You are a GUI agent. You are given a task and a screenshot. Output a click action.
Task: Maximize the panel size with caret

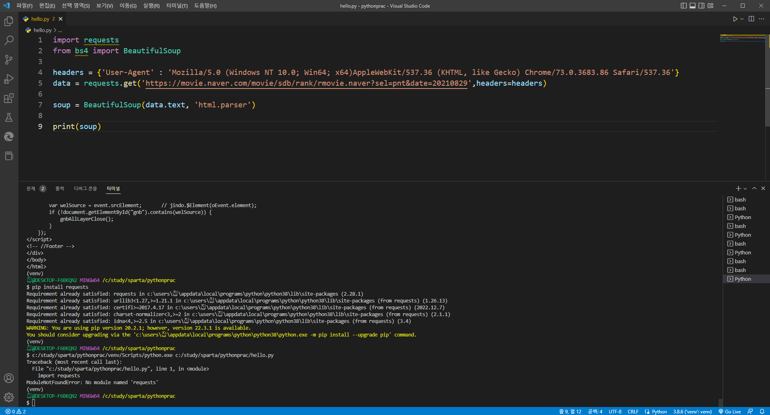754,188
